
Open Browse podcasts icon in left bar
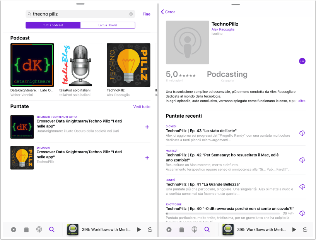pos(39,230)
